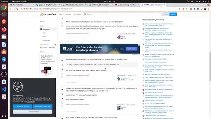Open a new Chrome tab
This screenshot has height=119, width=211.
[169, 5]
